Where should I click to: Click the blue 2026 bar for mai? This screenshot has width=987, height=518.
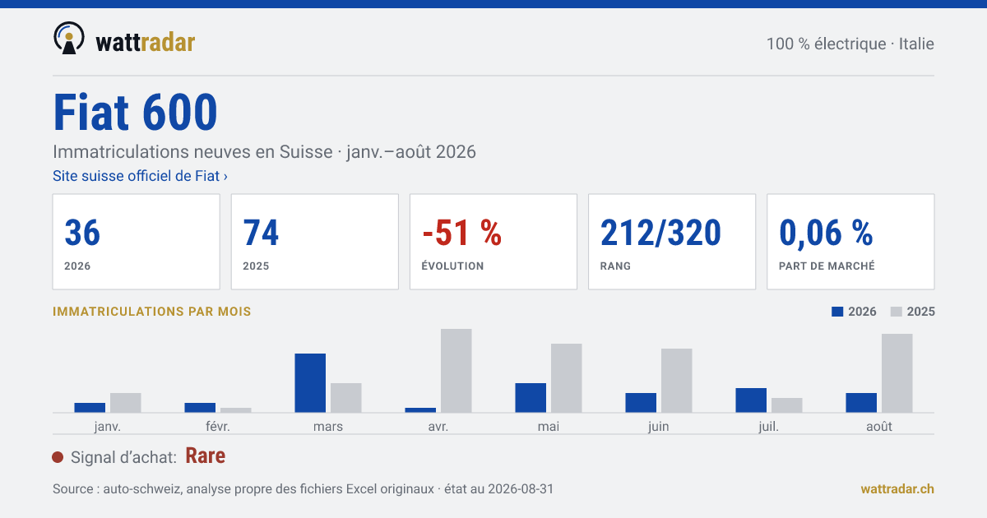(x=531, y=398)
